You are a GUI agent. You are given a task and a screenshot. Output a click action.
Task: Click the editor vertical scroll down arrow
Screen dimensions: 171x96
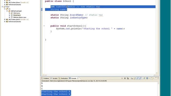(157, 73)
